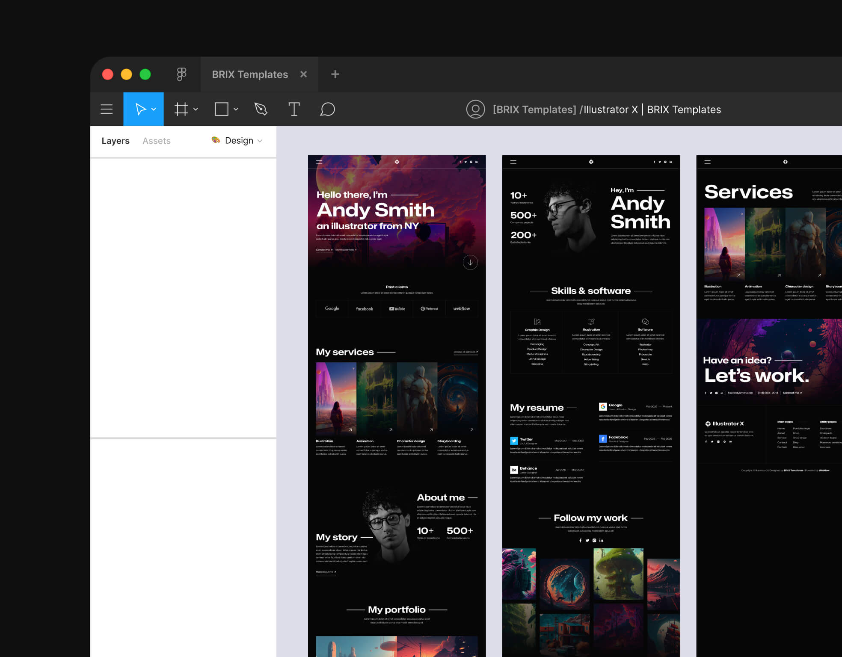The image size is (842, 657).
Task: Select Illustration thumbnail in Services frame
Action: [x=724, y=244]
